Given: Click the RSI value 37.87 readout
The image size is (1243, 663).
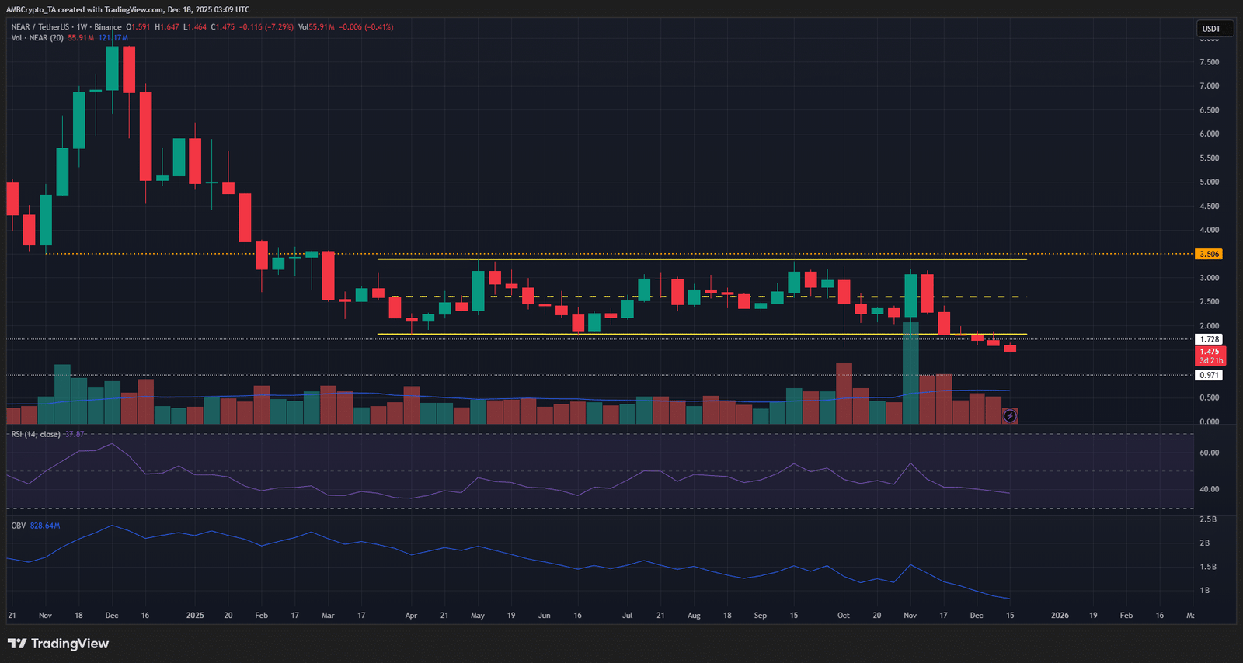Looking at the screenshot, I should pyautogui.click(x=75, y=434).
